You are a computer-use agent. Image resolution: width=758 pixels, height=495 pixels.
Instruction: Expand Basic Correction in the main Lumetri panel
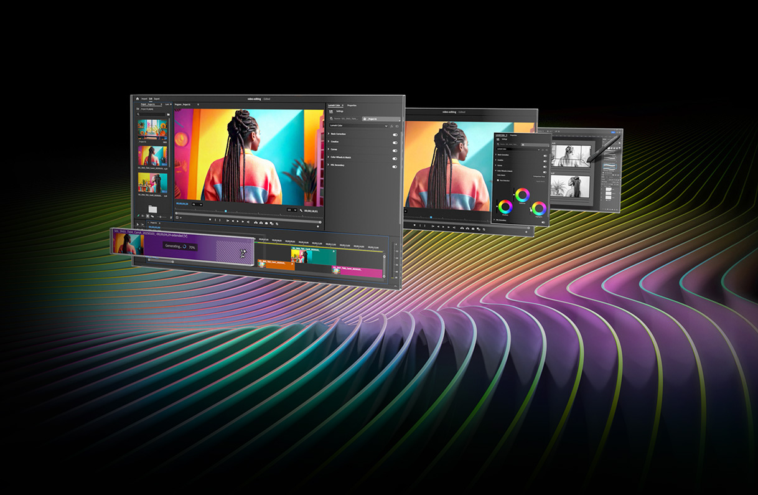pos(329,134)
